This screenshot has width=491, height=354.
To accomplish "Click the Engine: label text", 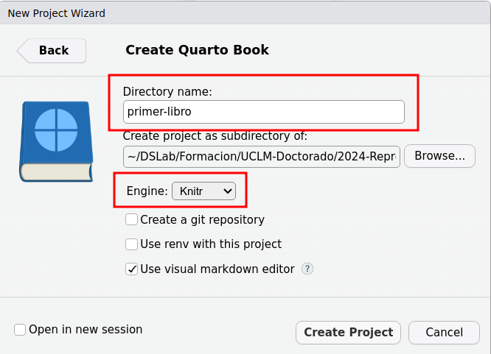I will [x=147, y=191].
